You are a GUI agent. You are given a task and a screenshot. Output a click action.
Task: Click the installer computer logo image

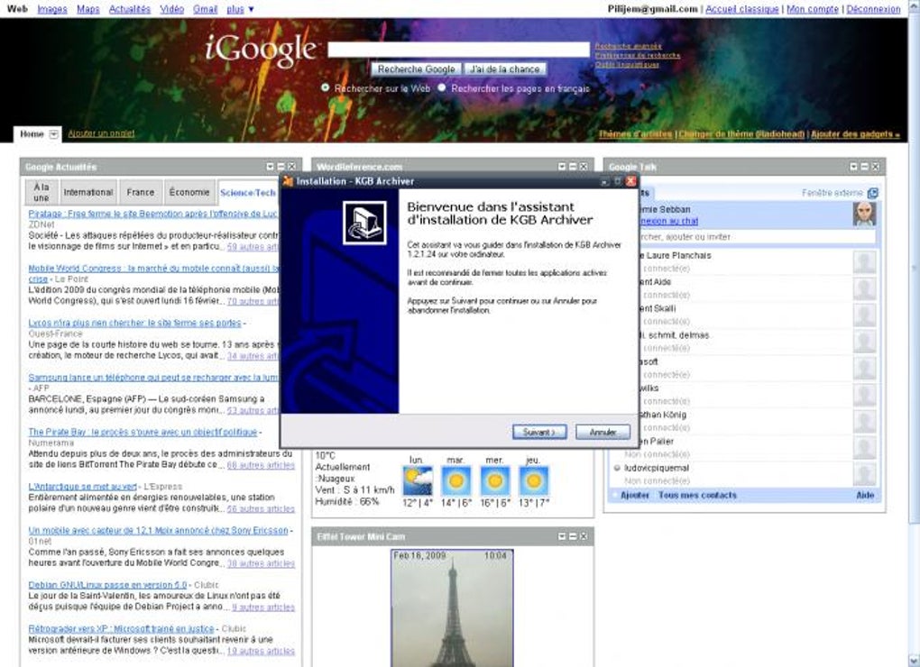coord(365,223)
